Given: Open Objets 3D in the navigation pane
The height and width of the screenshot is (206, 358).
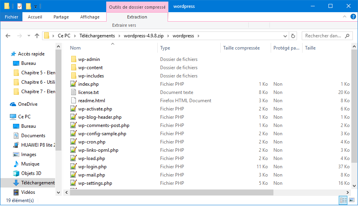Looking at the screenshot, I should click(31, 173).
